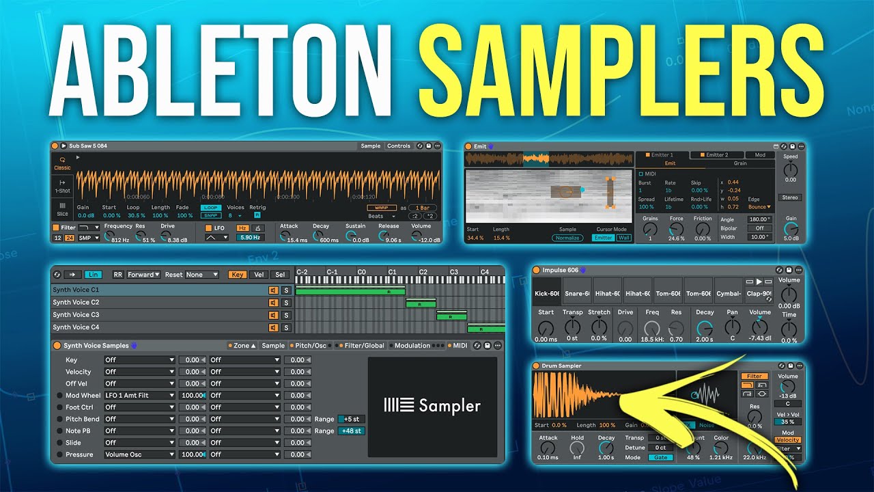The image size is (874, 492).
Task: Toggle the Retrig R button
Action: click(257, 215)
